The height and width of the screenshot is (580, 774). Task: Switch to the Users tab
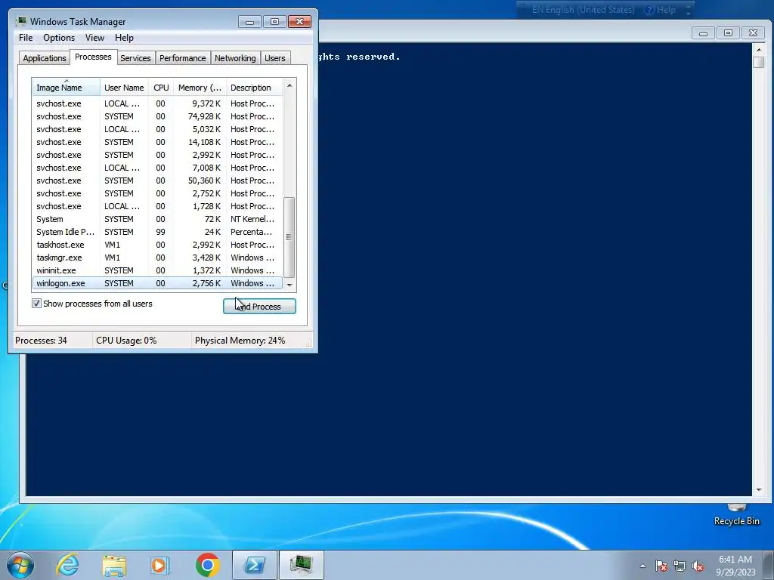(274, 58)
